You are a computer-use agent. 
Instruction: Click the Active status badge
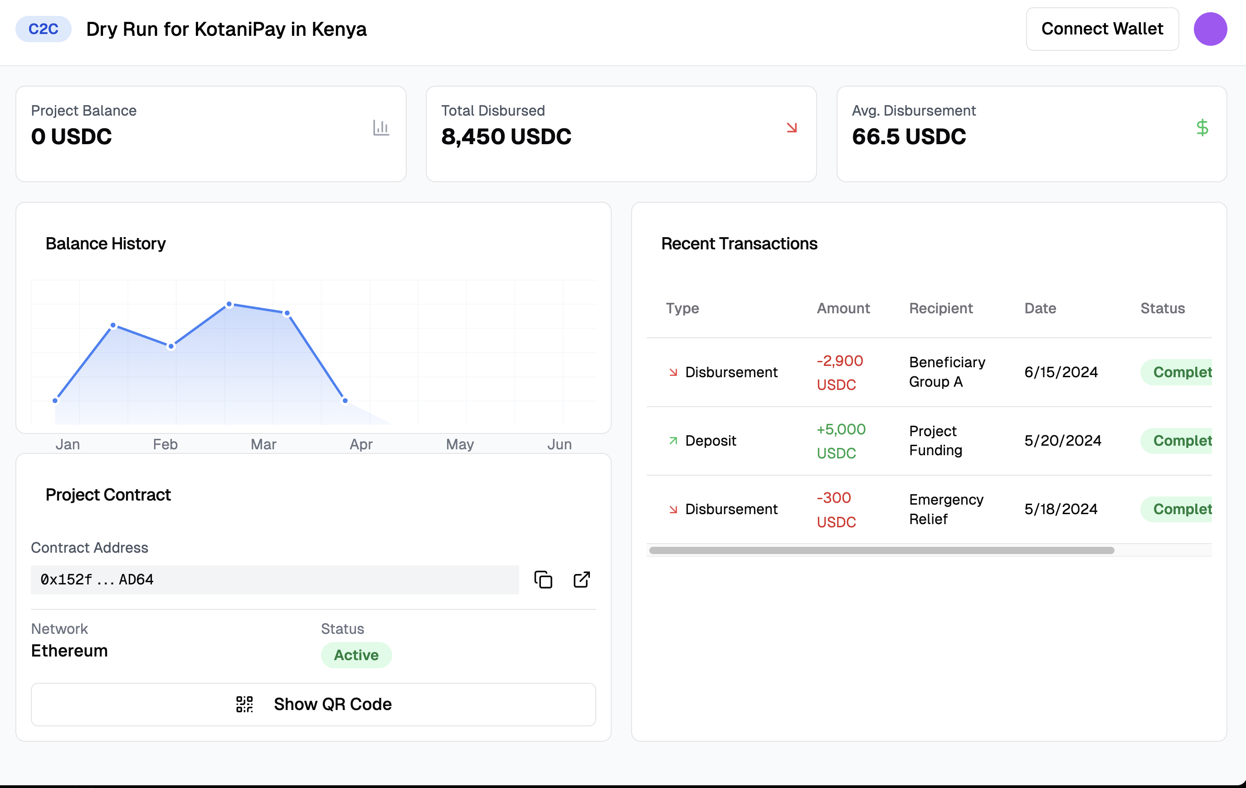[x=356, y=655]
